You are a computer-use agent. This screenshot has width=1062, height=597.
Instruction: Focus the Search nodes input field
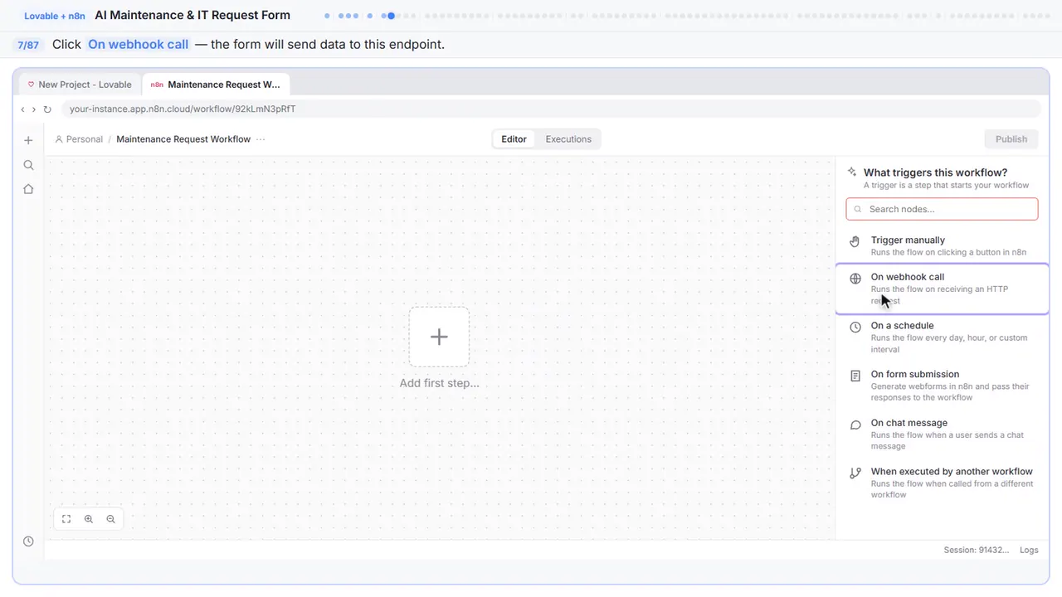(x=943, y=209)
